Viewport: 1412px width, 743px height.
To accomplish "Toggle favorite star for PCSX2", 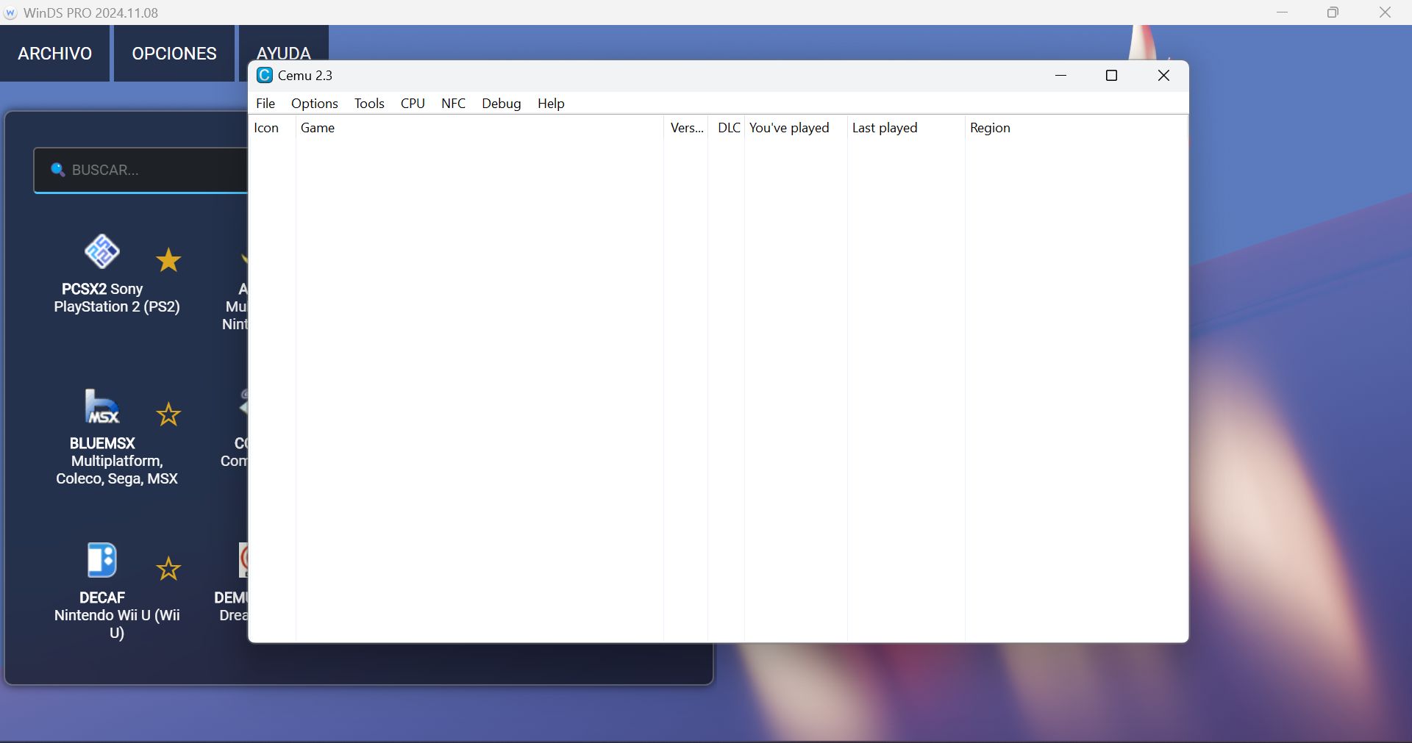I will (x=168, y=260).
